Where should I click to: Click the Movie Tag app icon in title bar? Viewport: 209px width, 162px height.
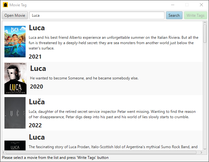tap(5, 5)
